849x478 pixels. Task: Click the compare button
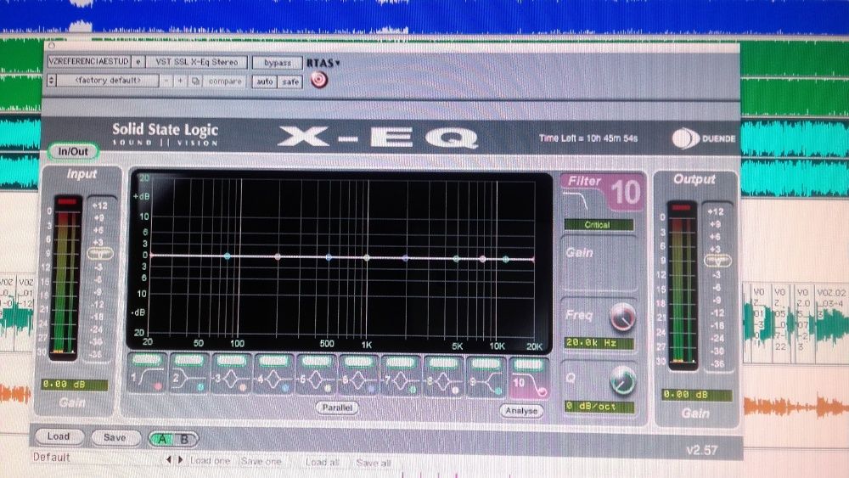(225, 82)
